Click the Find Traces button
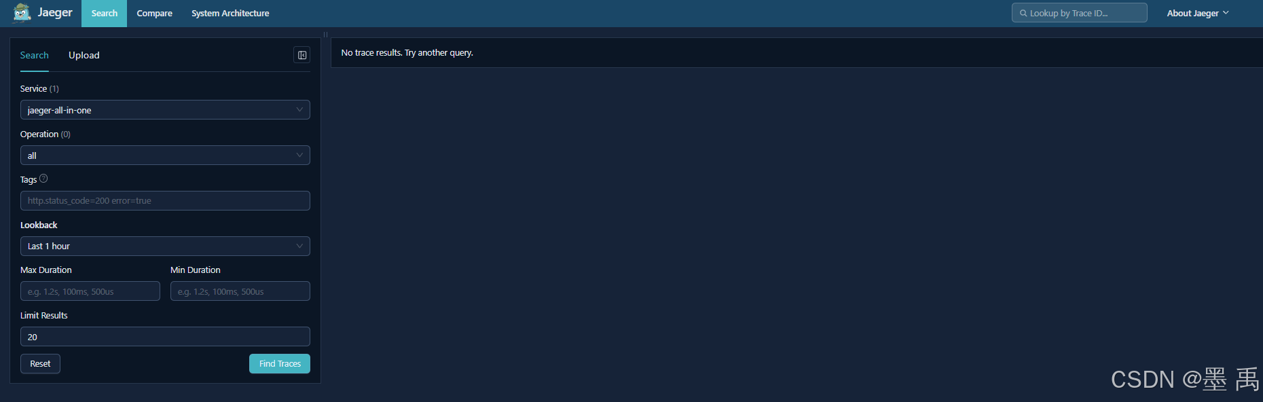Screen dimensions: 1263x402 (x=280, y=364)
